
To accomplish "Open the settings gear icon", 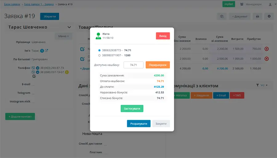I will click(x=269, y=16).
